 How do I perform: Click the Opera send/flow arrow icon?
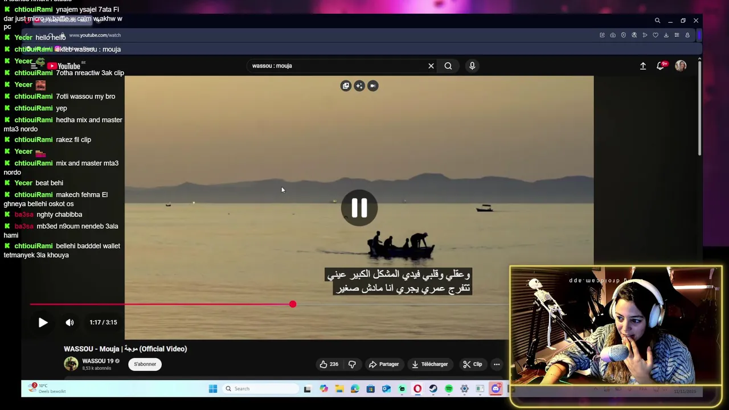(645, 35)
